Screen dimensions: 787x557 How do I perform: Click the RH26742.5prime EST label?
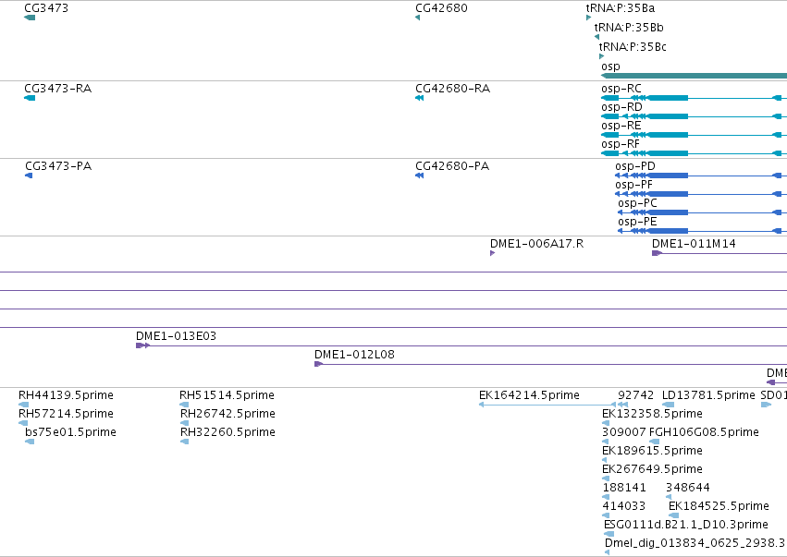(227, 414)
